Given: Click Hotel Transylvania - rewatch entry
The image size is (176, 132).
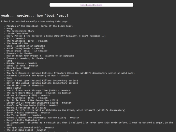Looking at the screenshot, I should pyautogui.click(x=25, y=48).
